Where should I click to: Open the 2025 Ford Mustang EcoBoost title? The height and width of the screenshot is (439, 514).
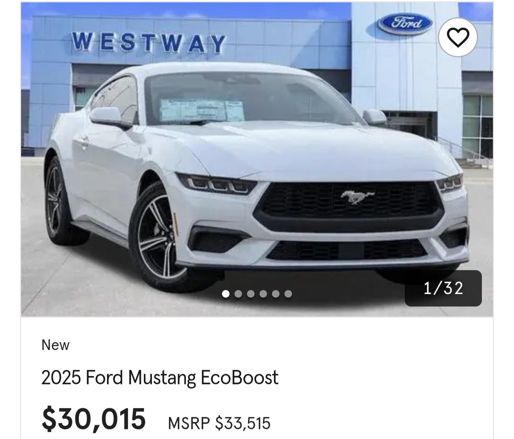click(x=160, y=377)
